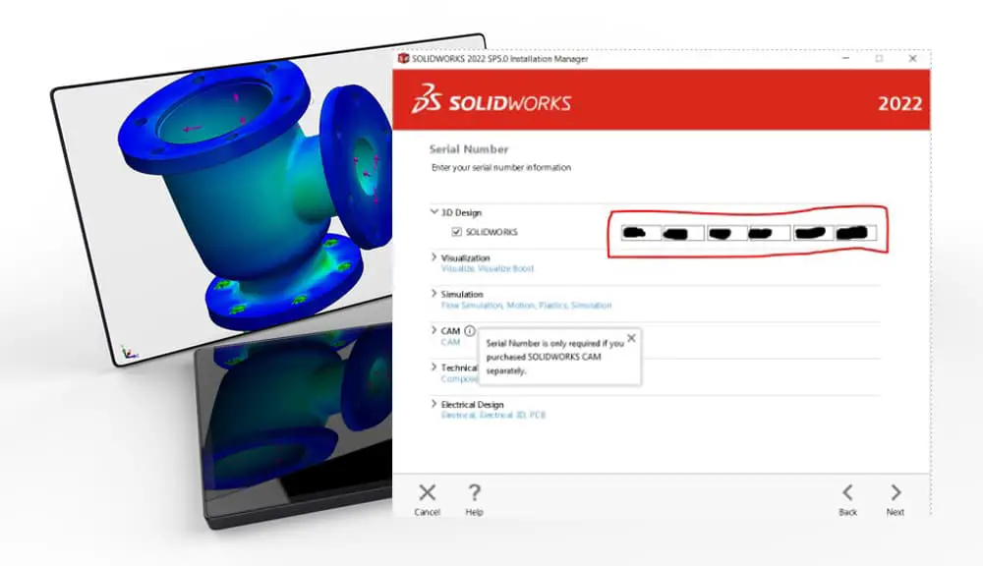Expand the Electrical Design section

point(434,404)
